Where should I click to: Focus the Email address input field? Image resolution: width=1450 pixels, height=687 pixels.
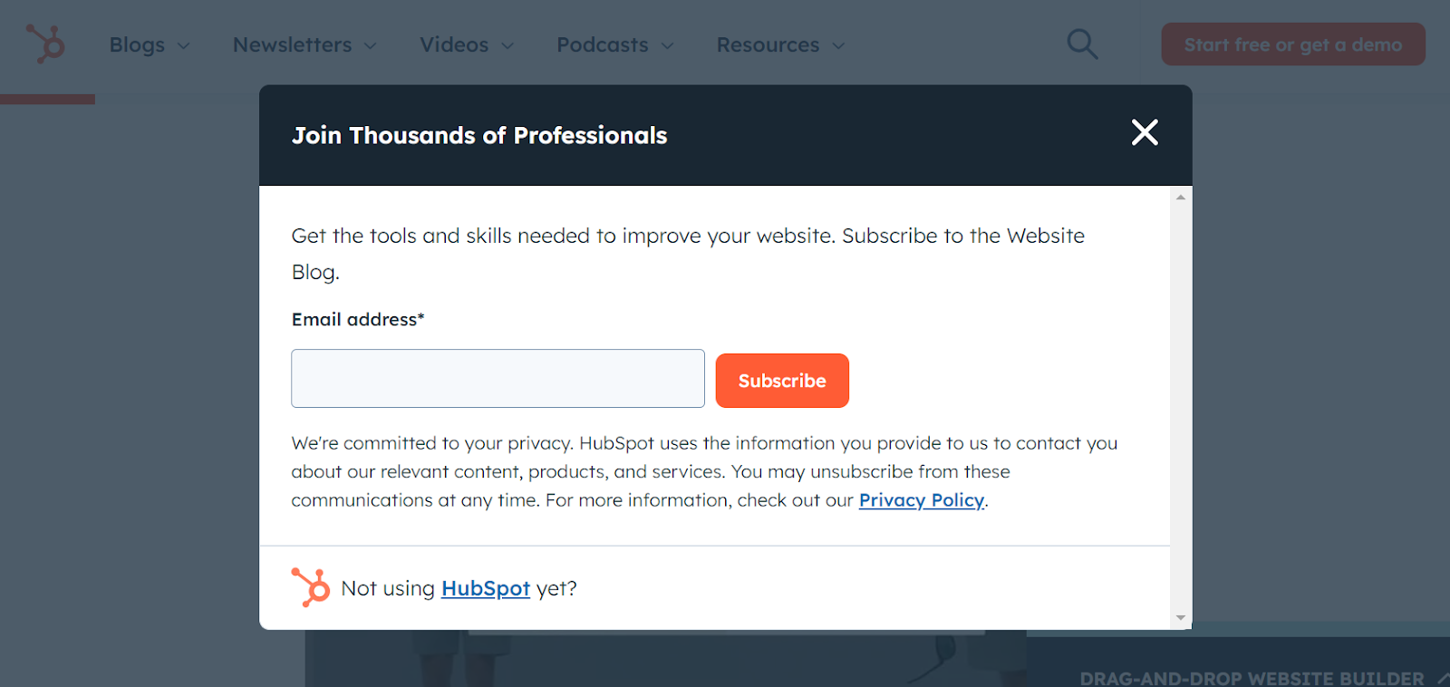point(498,379)
